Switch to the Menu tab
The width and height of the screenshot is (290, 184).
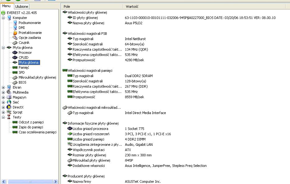click(7, 6)
